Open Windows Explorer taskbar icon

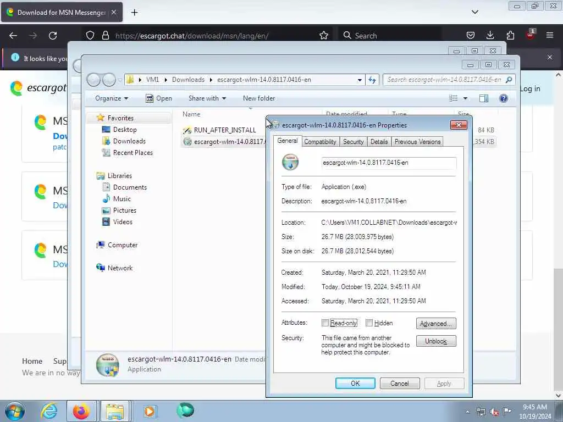[x=115, y=411]
